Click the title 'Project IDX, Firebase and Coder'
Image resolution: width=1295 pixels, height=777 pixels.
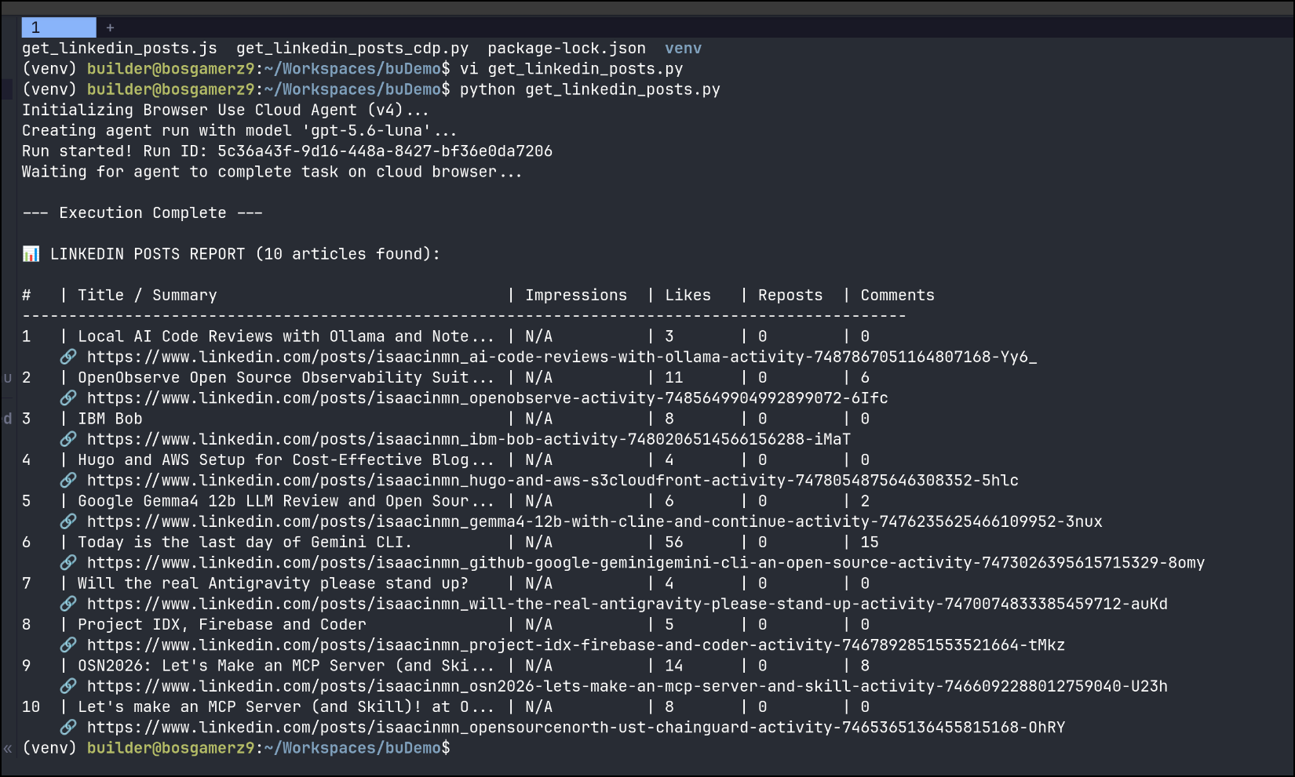221,625
